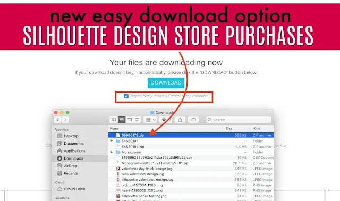Select the 65986179.zip file row
Screen dimensions: 340x201
point(191,135)
